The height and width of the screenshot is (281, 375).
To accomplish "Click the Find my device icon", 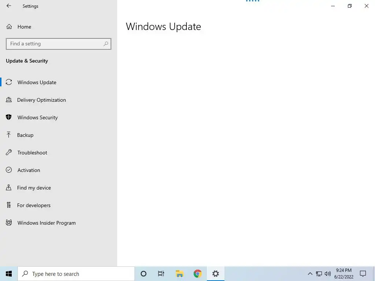I will coord(9,187).
